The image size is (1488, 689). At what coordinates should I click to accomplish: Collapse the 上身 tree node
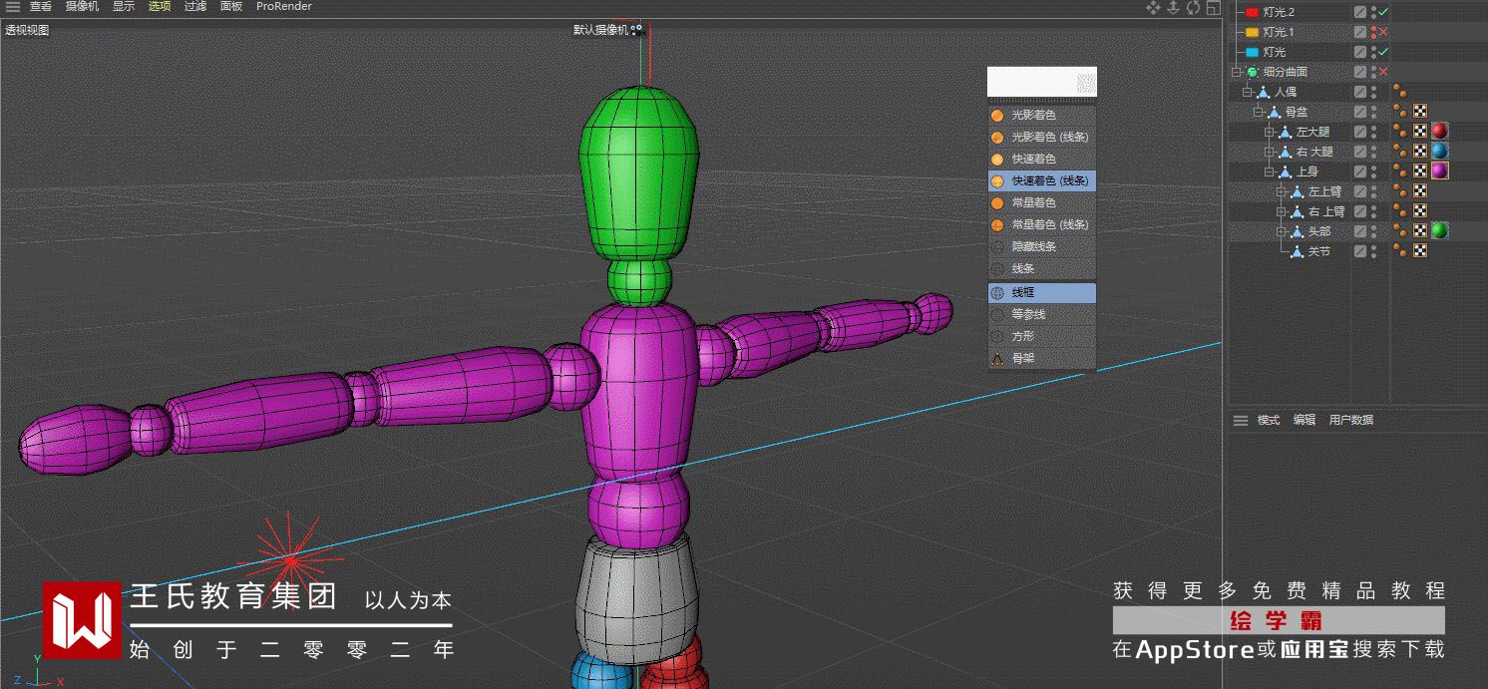tap(1270, 172)
